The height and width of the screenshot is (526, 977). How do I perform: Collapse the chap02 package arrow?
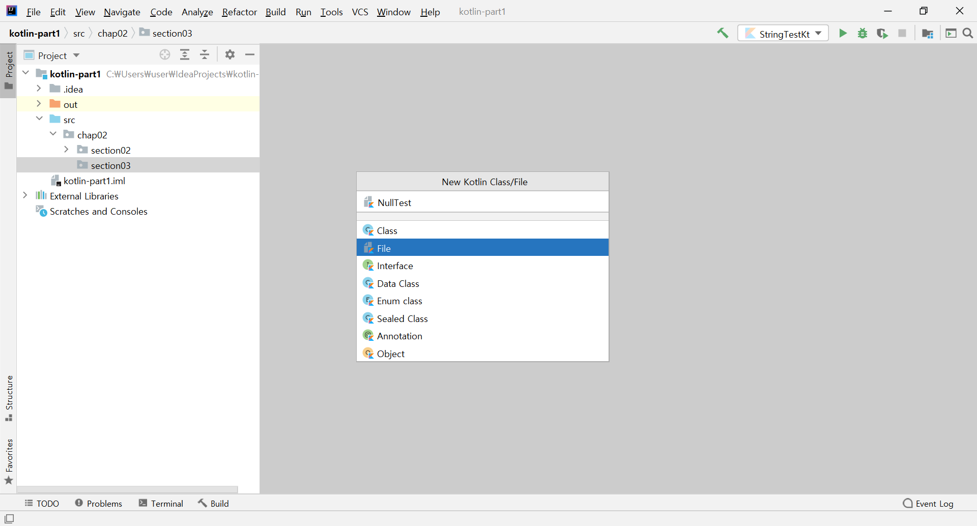[53, 134]
